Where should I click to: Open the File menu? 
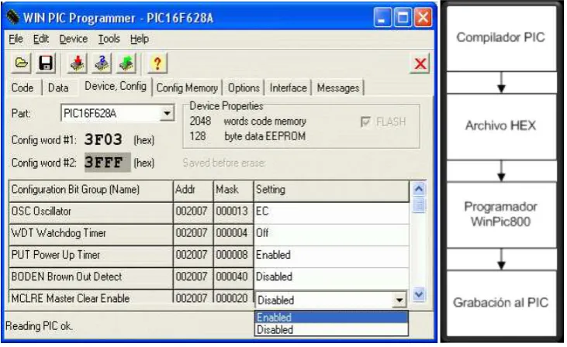tap(16, 39)
